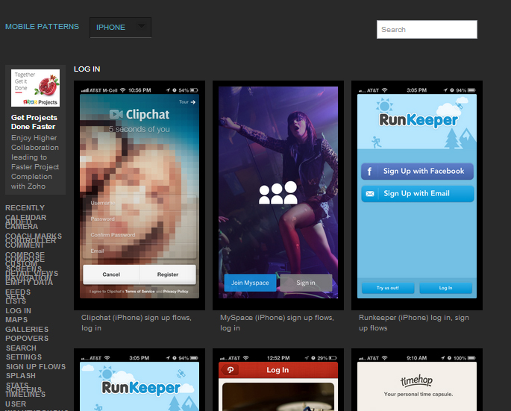The image size is (511, 411).
Task: Select GALLERIES category in sidebar
Action: click(27, 330)
